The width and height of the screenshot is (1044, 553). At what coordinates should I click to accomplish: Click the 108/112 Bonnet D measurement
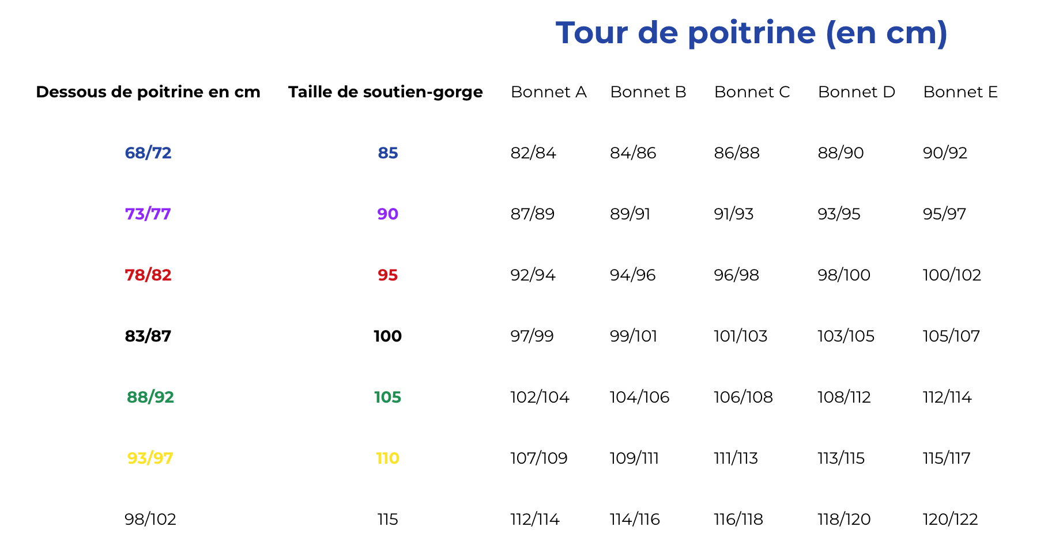click(844, 397)
